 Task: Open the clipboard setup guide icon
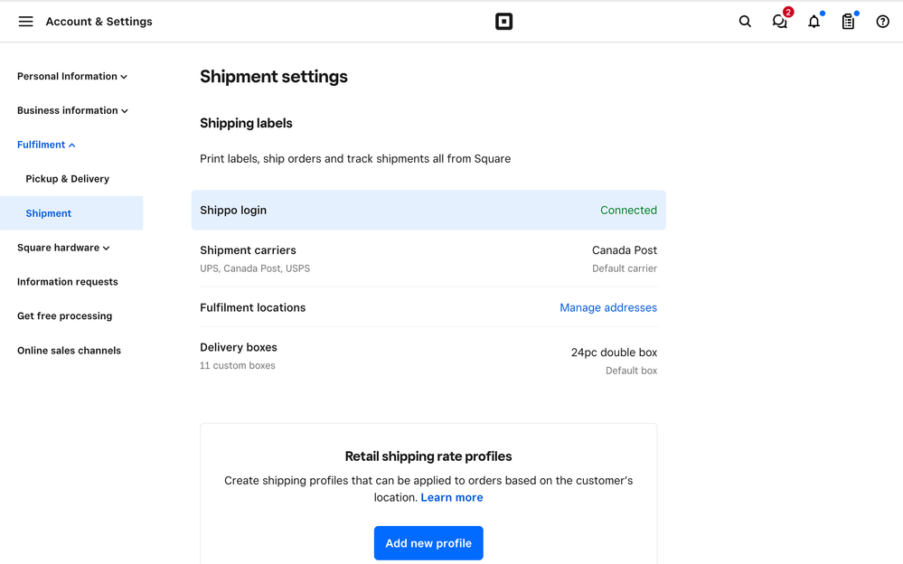[848, 22]
